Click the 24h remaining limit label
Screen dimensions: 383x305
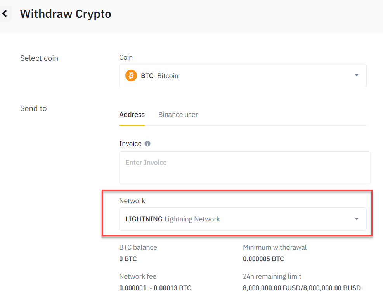coord(272,276)
